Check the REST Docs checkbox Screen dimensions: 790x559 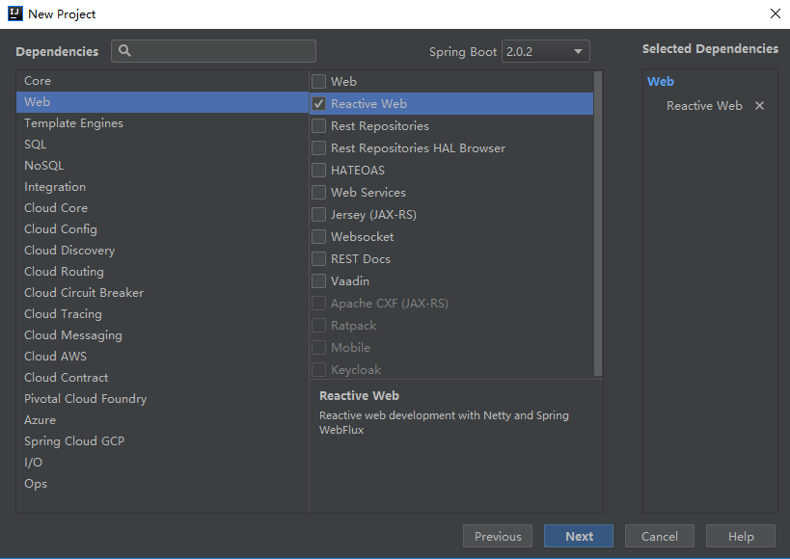tap(318, 258)
